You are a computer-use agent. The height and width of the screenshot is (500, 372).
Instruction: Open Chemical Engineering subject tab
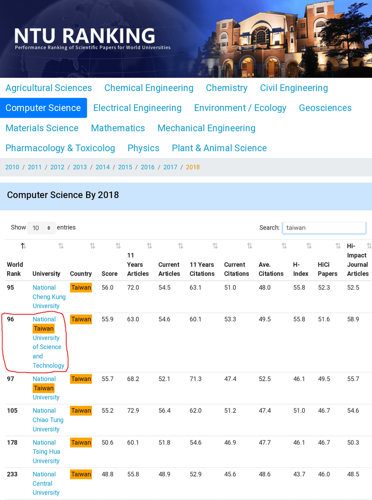click(149, 88)
